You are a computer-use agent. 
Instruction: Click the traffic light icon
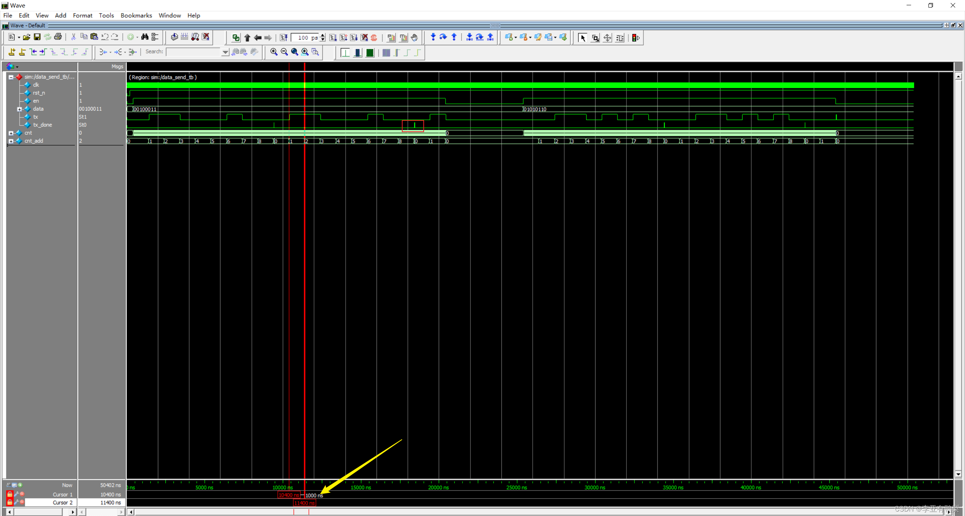click(636, 38)
